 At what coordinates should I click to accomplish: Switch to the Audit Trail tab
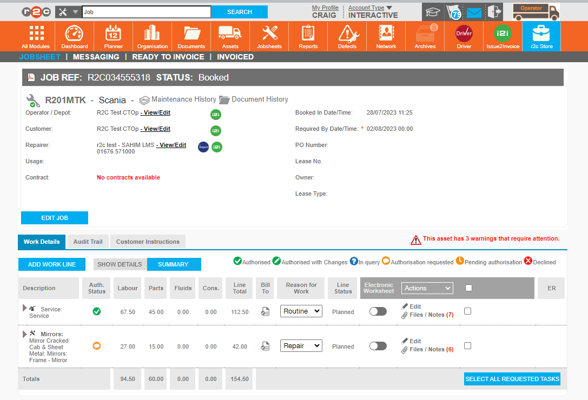pyautogui.click(x=88, y=242)
